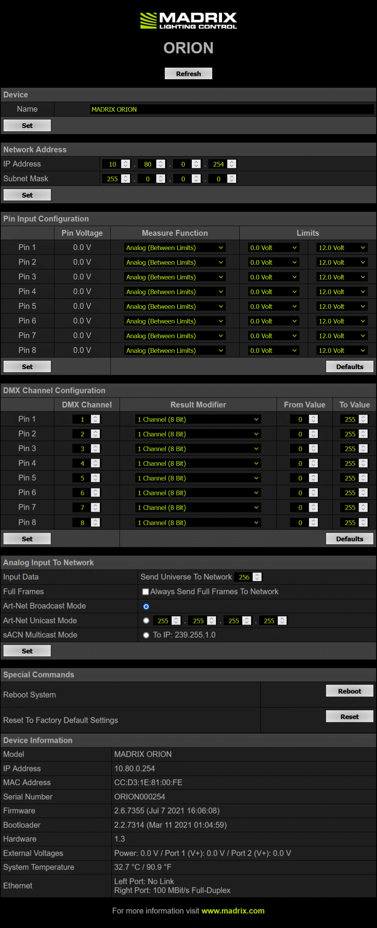This screenshot has width=377, height=928.
Task: Click Pin 3 To Value stepper
Action: click(x=363, y=448)
